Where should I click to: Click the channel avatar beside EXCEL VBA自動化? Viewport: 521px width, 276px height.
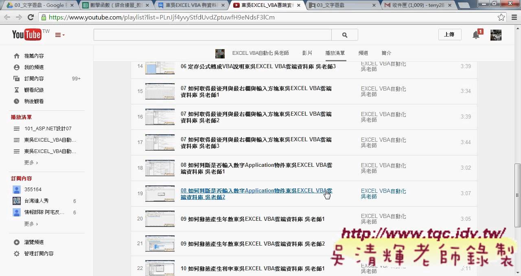click(x=220, y=54)
